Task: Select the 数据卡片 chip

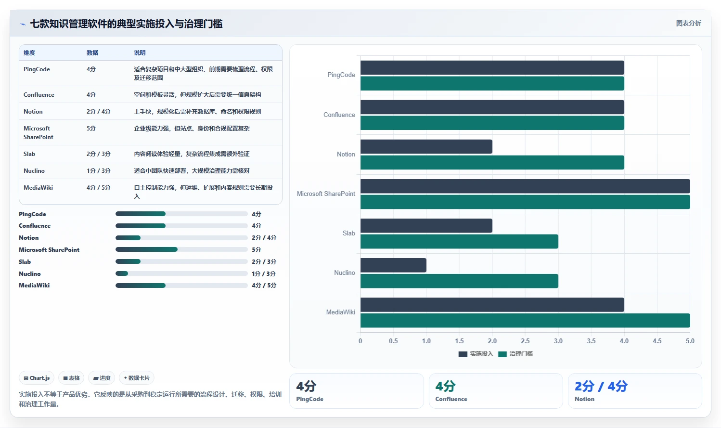Action: point(137,378)
